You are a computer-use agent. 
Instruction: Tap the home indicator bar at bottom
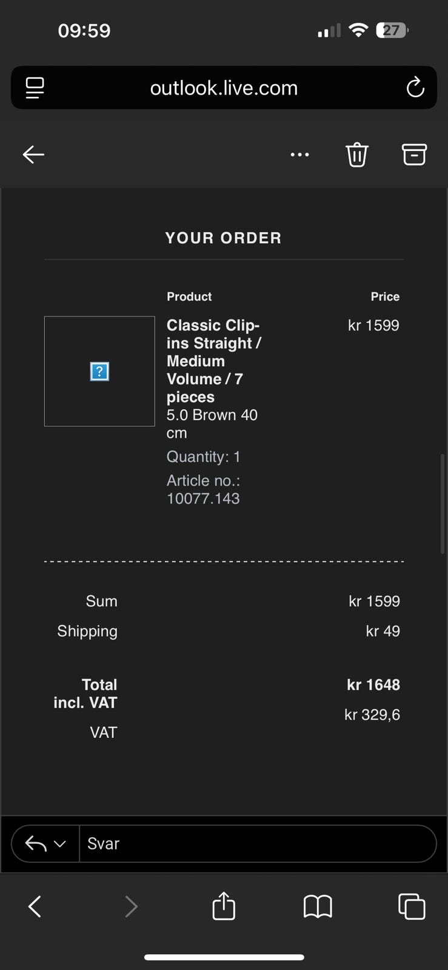pyautogui.click(x=224, y=957)
